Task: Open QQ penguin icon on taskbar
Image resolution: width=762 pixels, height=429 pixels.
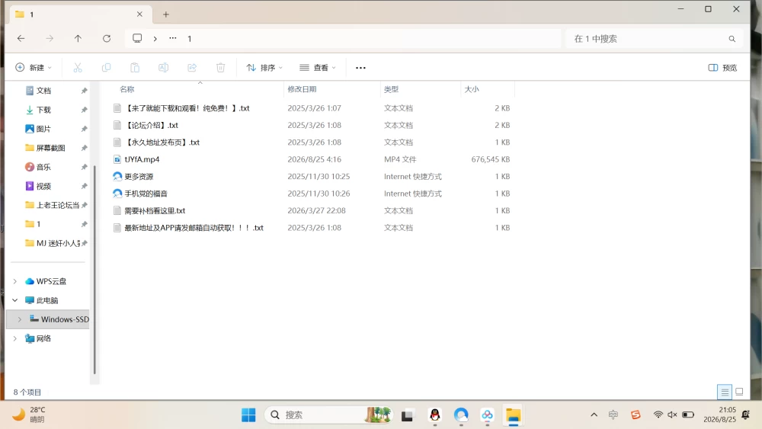Action: coord(435,415)
